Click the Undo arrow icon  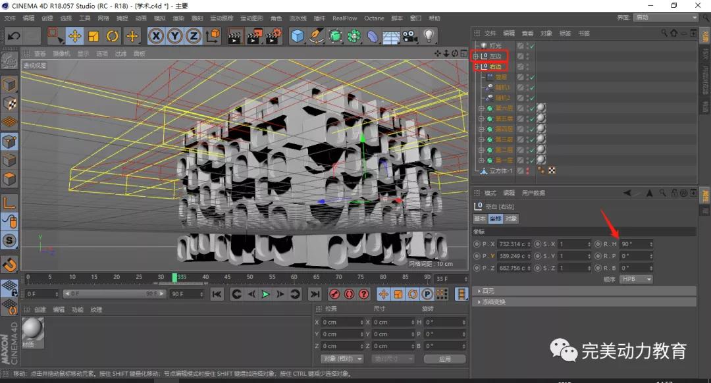click(x=14, y=36)
